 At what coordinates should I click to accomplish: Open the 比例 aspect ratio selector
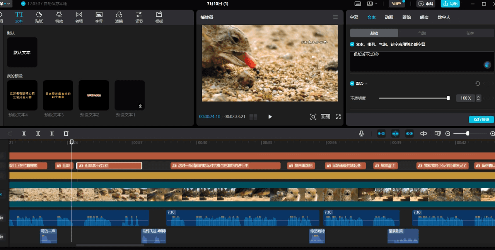coord(325,117)
